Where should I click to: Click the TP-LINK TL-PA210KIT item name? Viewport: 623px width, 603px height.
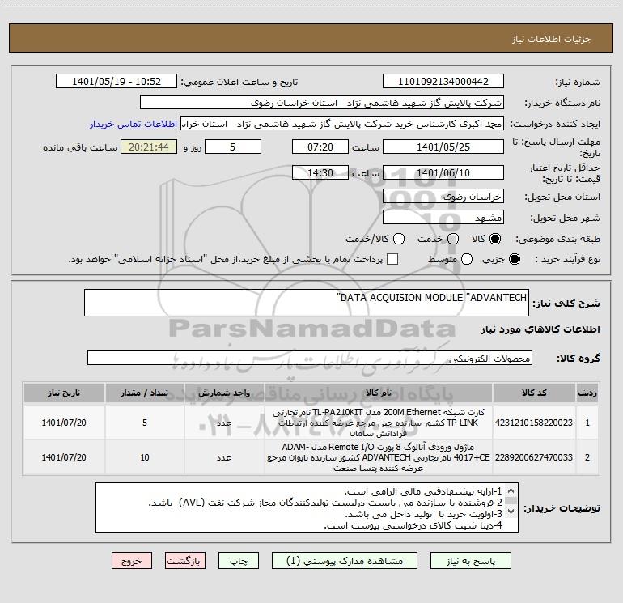coord(379,423)
